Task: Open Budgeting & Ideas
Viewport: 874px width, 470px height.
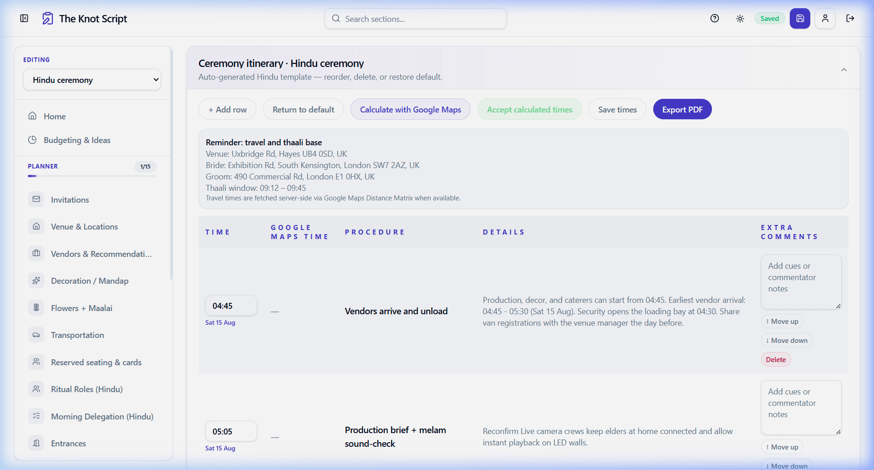Action: (x=77, y=140)
